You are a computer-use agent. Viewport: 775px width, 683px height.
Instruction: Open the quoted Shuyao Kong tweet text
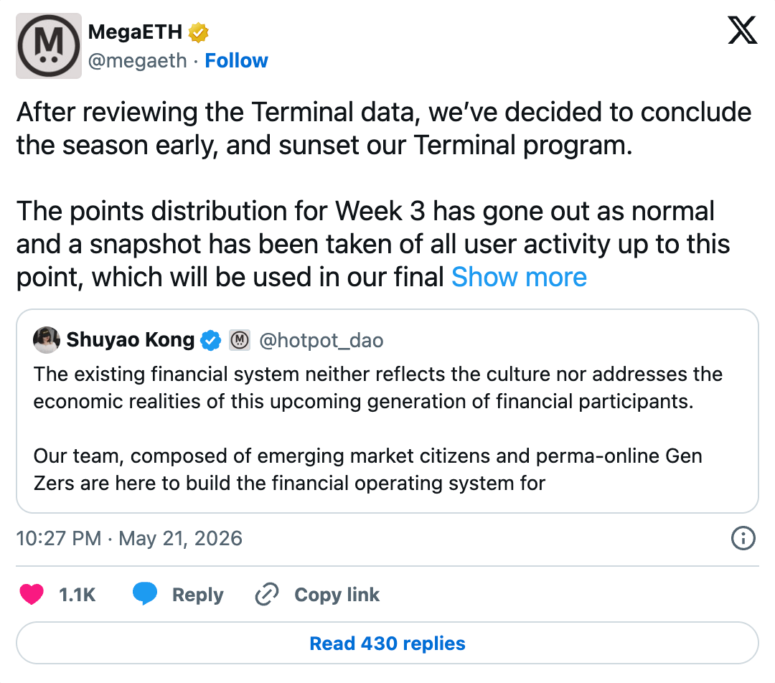(377, 428)
